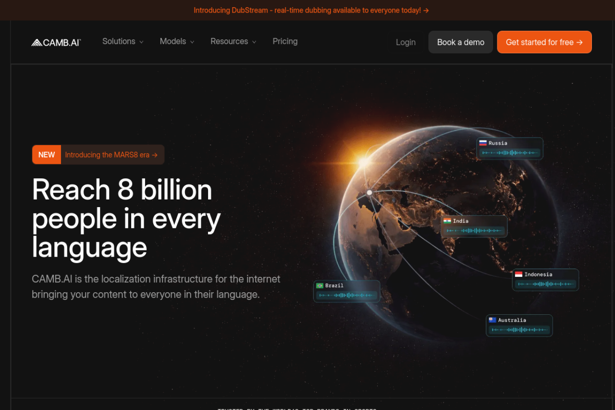Viewport: 615px width, 410px height.
Task: Expand the Solutions dropdown menu
Action: pyautogui.click(x=123, y=41)
